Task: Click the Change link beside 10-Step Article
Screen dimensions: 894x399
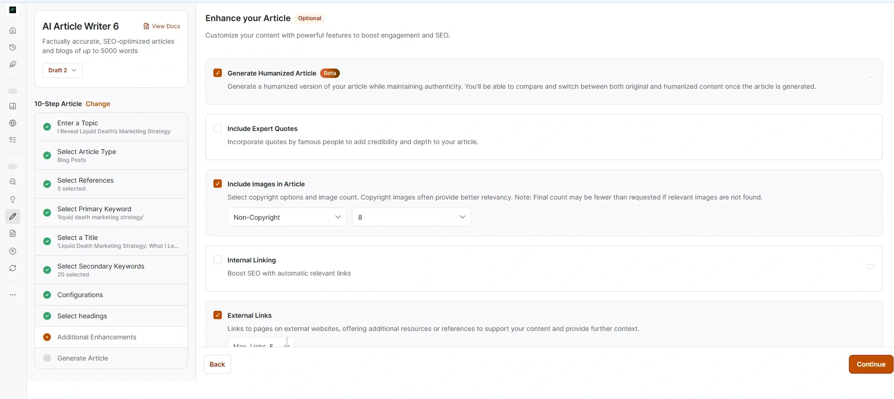Action: (x=98, y=104)
